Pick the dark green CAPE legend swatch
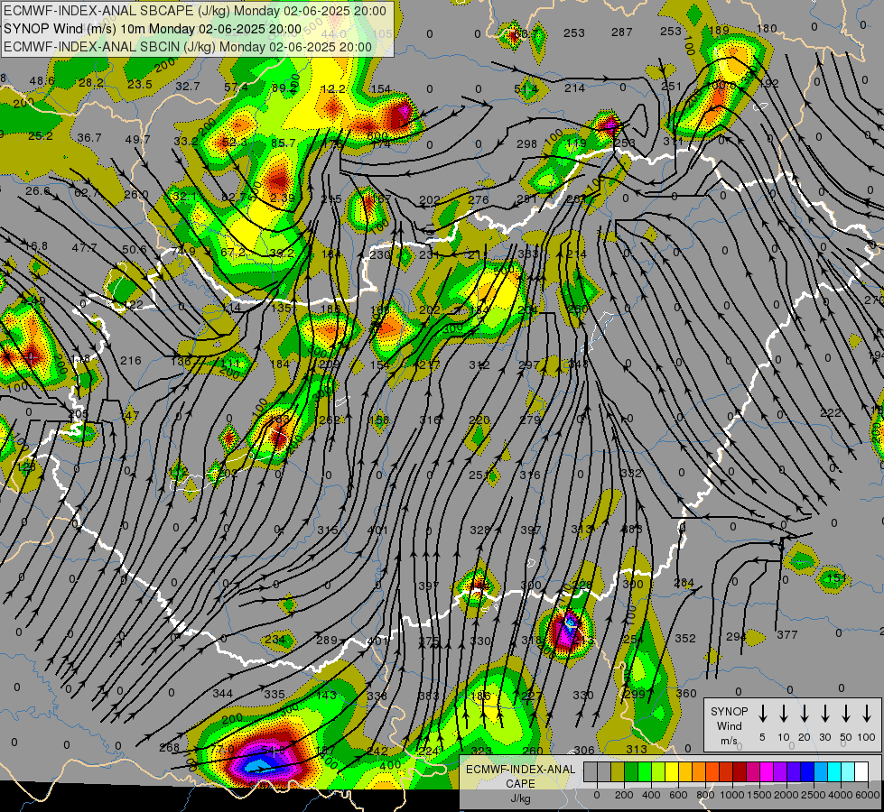Viewport: 884px width, 812px height. pos(631,772)
